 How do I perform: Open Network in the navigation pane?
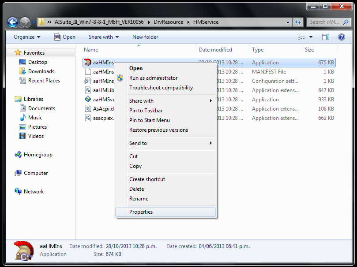pos(34,192)
